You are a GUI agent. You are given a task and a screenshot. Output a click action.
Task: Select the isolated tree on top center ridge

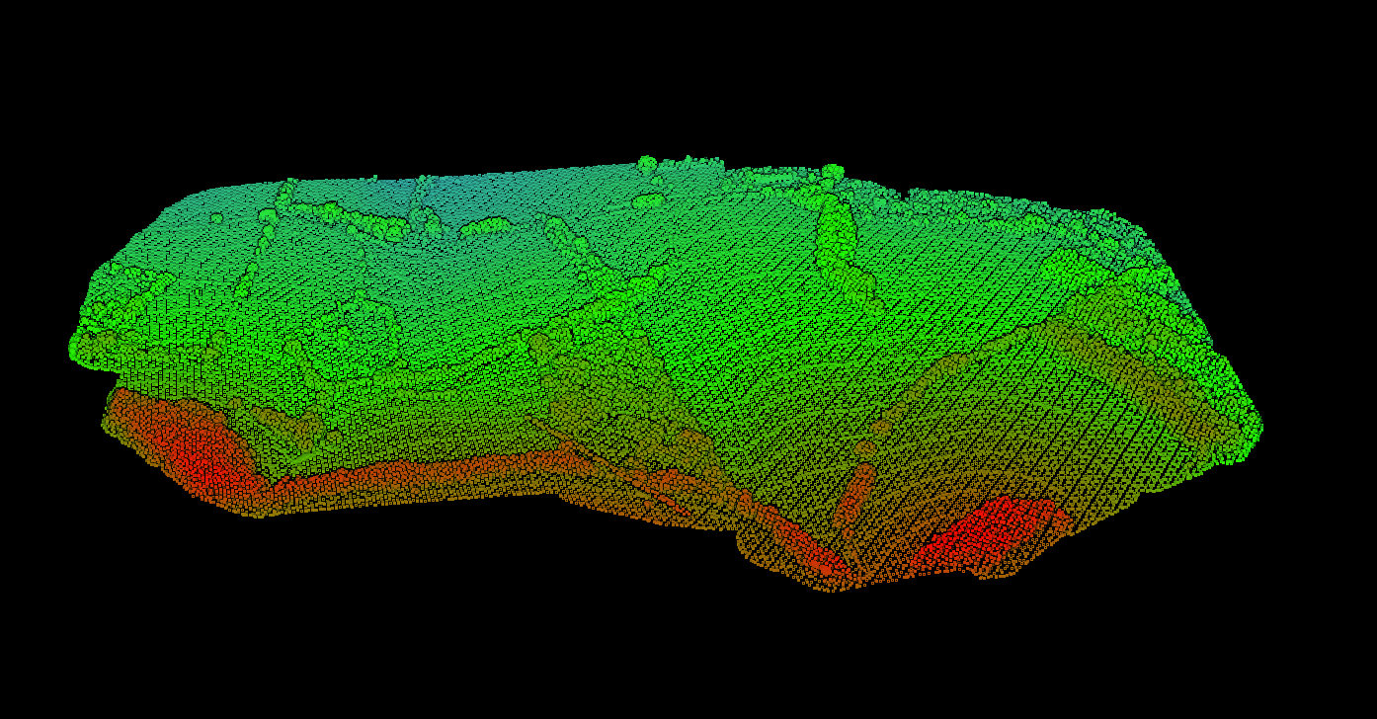647,164
